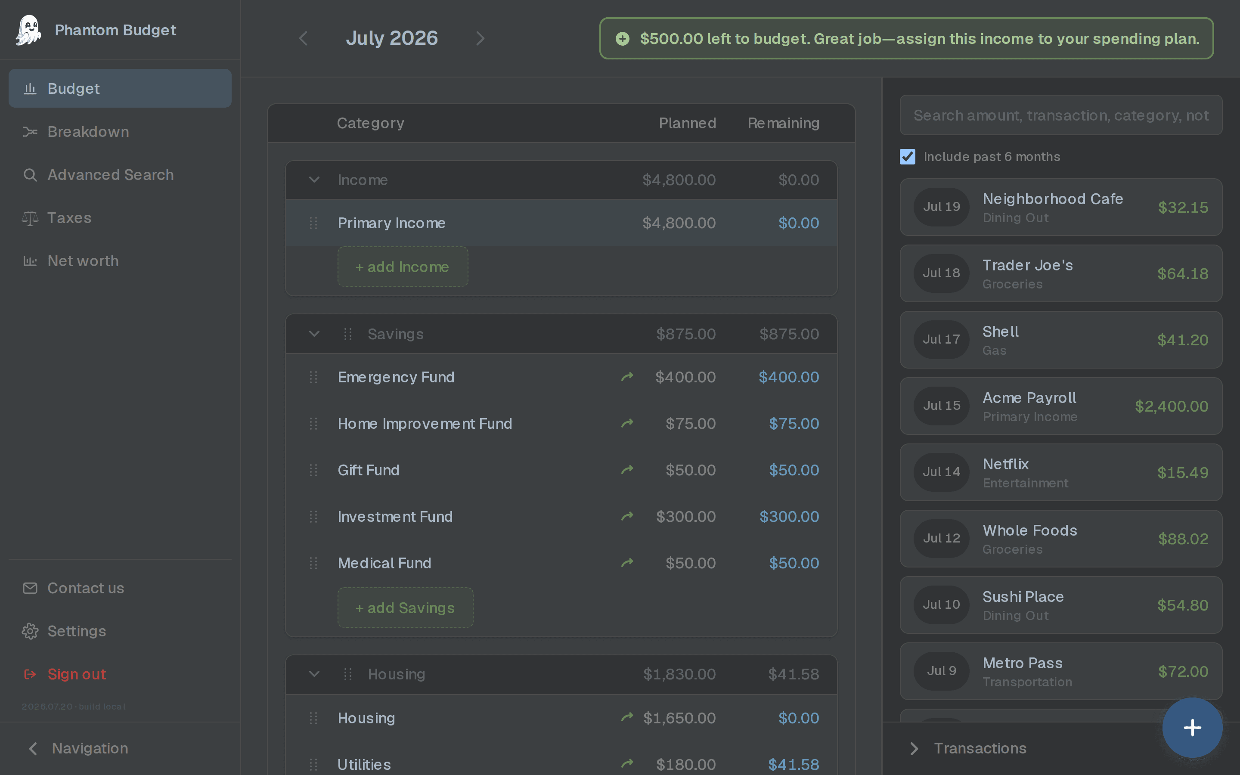This screenshot has height=775, width=1240.
Task: Click the Jul 15 date badge
Action: coord(941,406)
